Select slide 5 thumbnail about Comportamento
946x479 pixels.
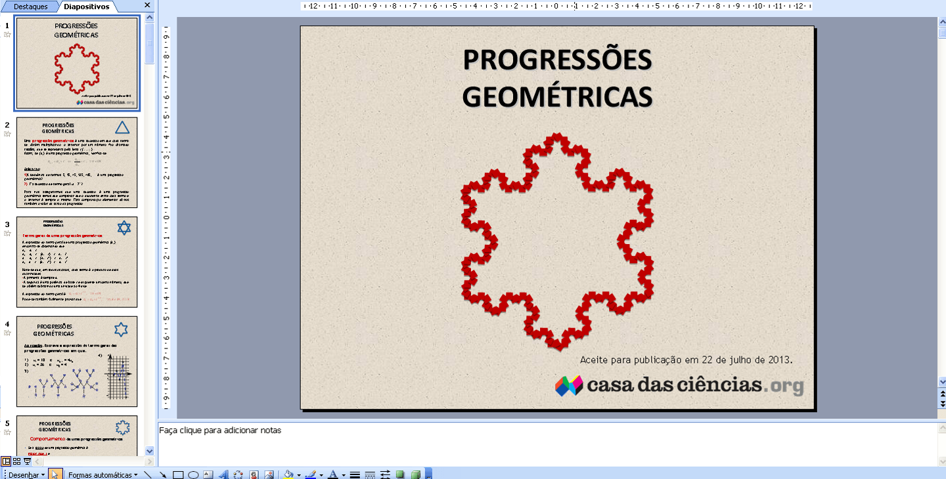[x=77, y=436]
